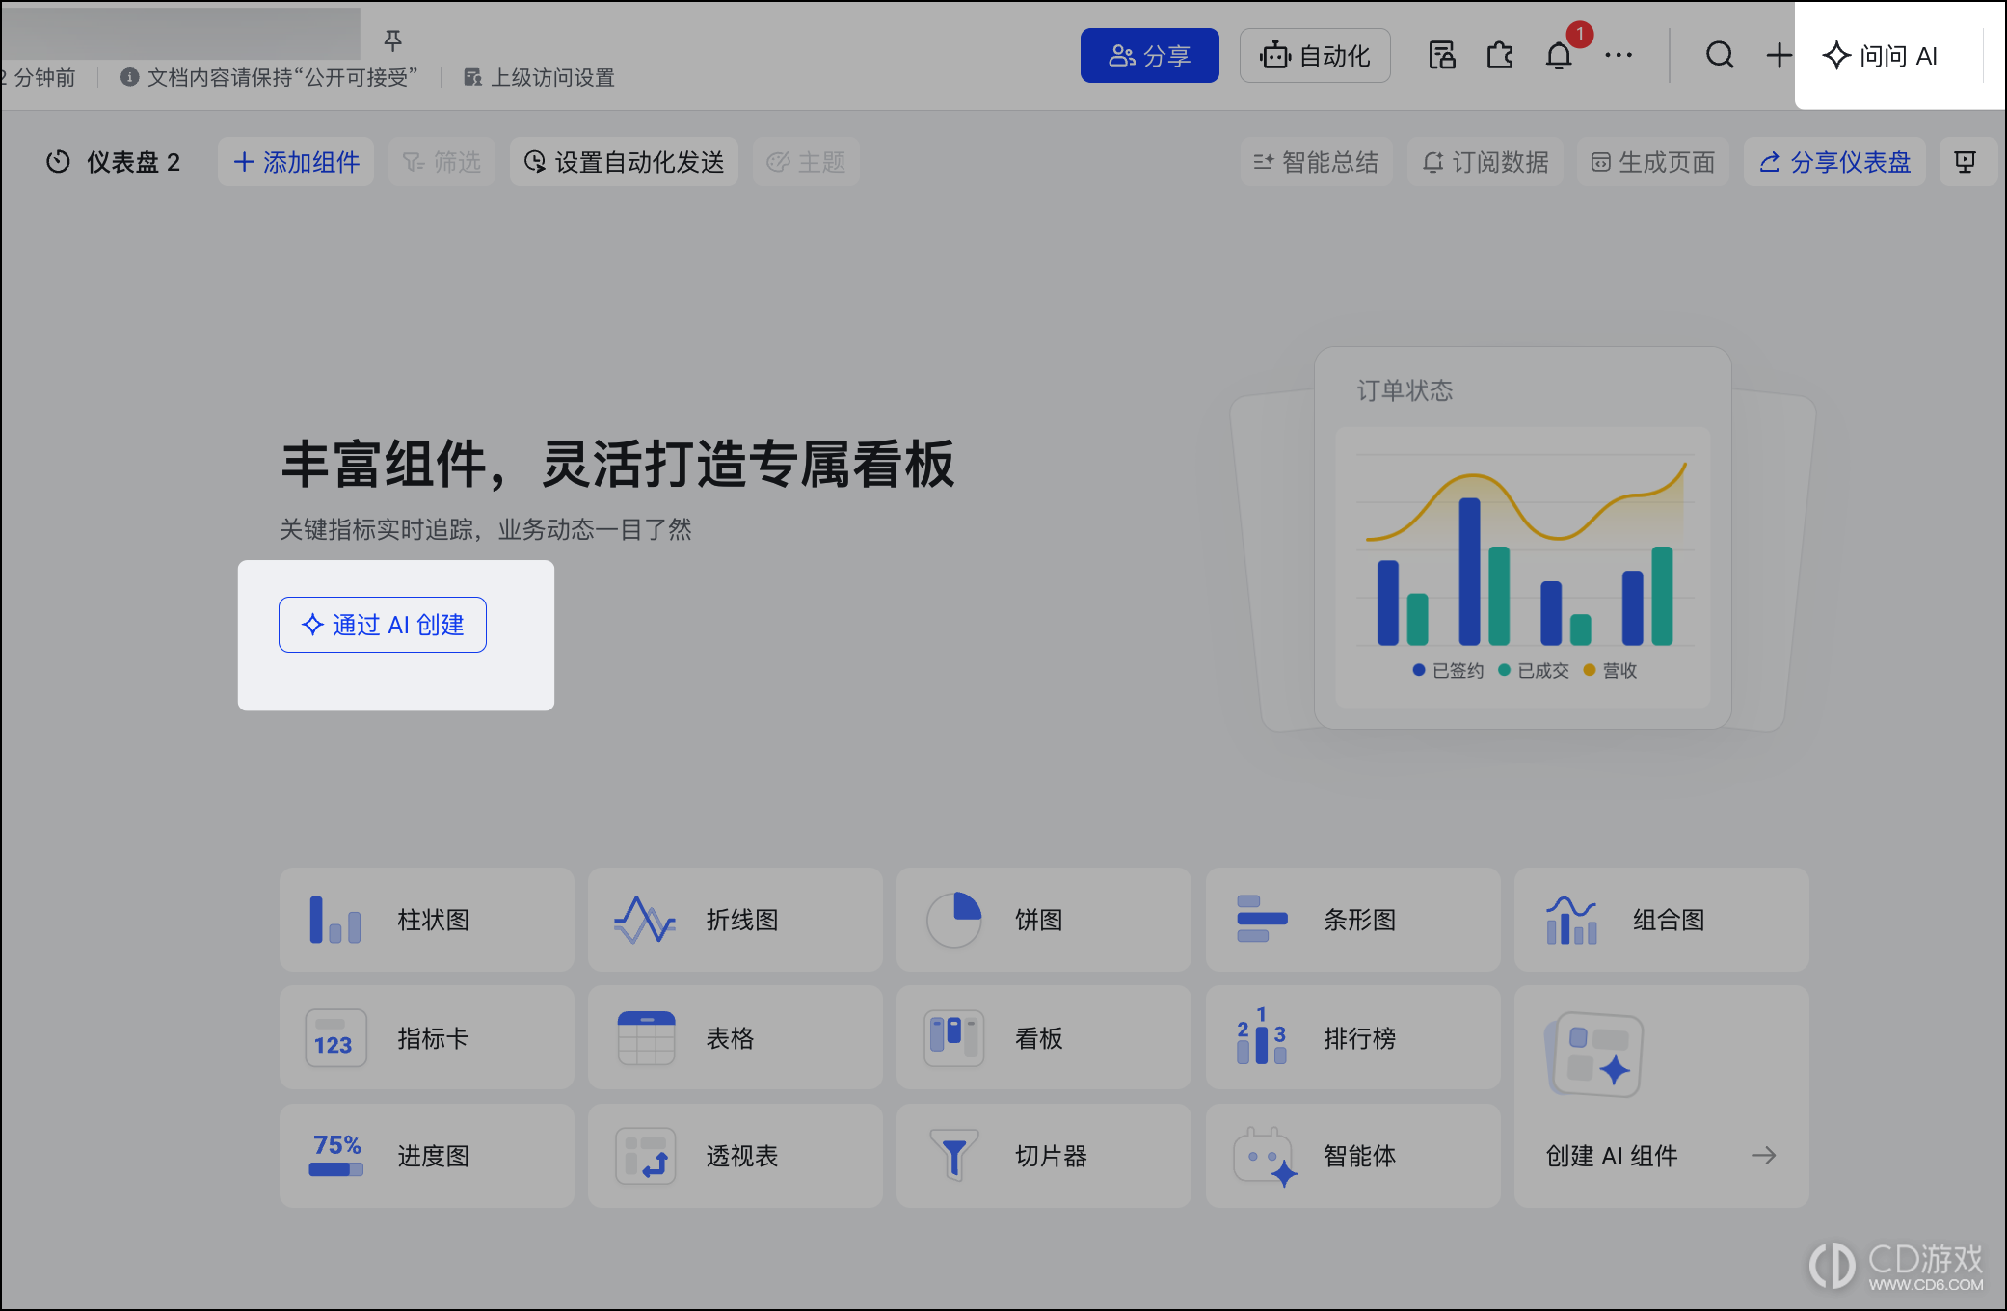The width and height of the screenshot is (2007, 1311).
Task: Add a 看板 kanban component
Action: 1044,1038
